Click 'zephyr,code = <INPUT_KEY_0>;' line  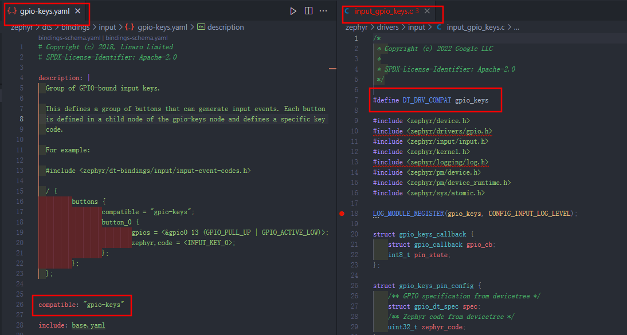click(x=183, y=243)
